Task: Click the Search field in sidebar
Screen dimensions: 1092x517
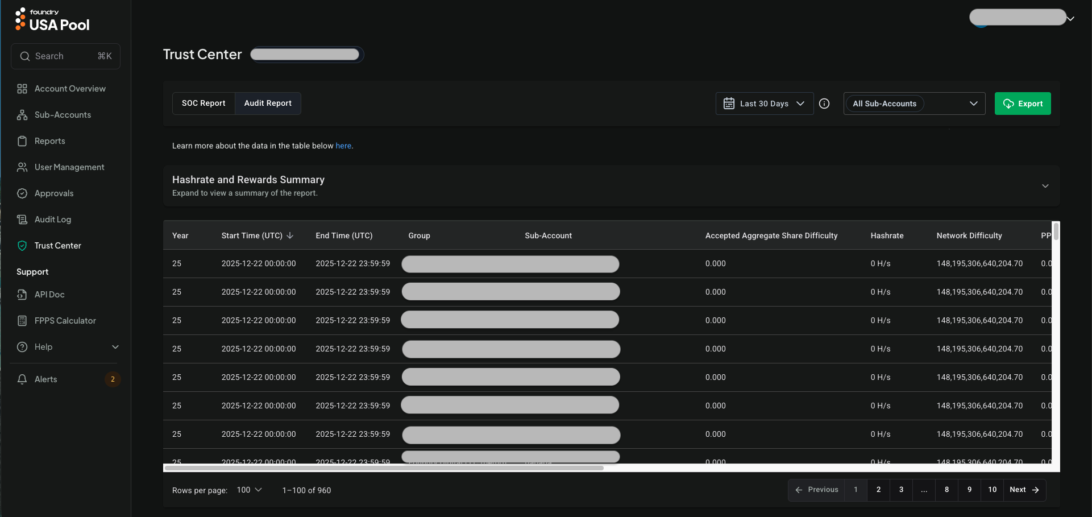Action: coord(65,56)
